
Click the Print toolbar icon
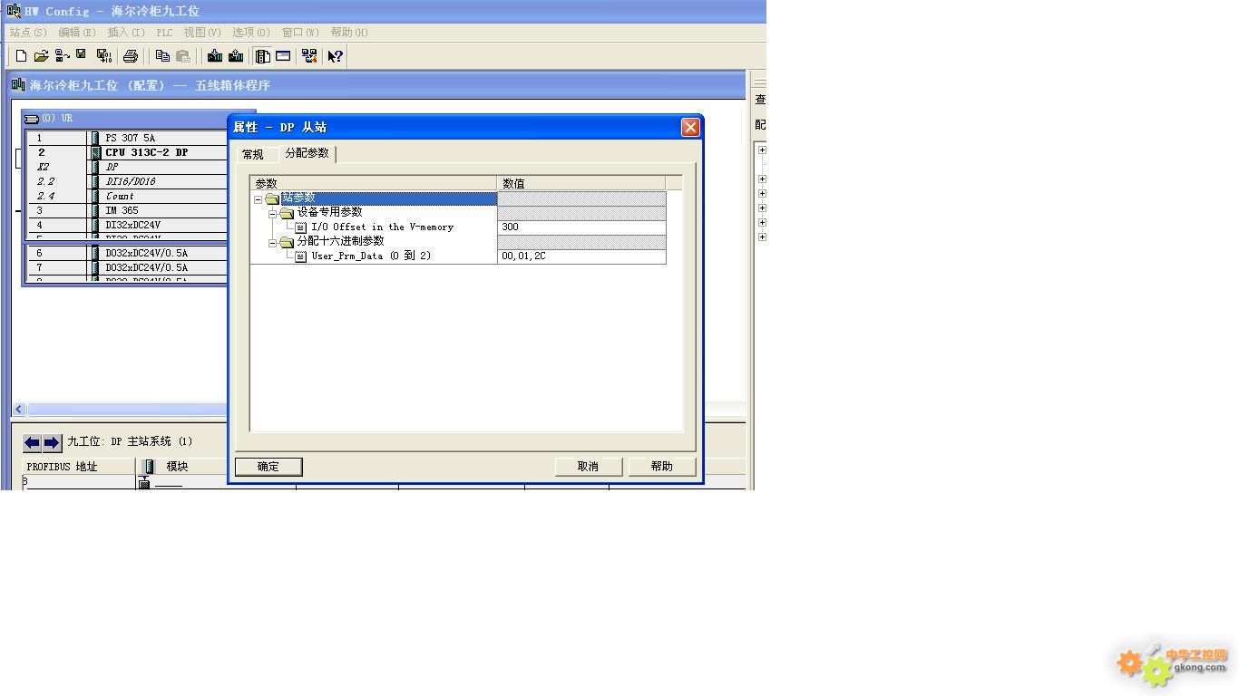pos(131,56)
